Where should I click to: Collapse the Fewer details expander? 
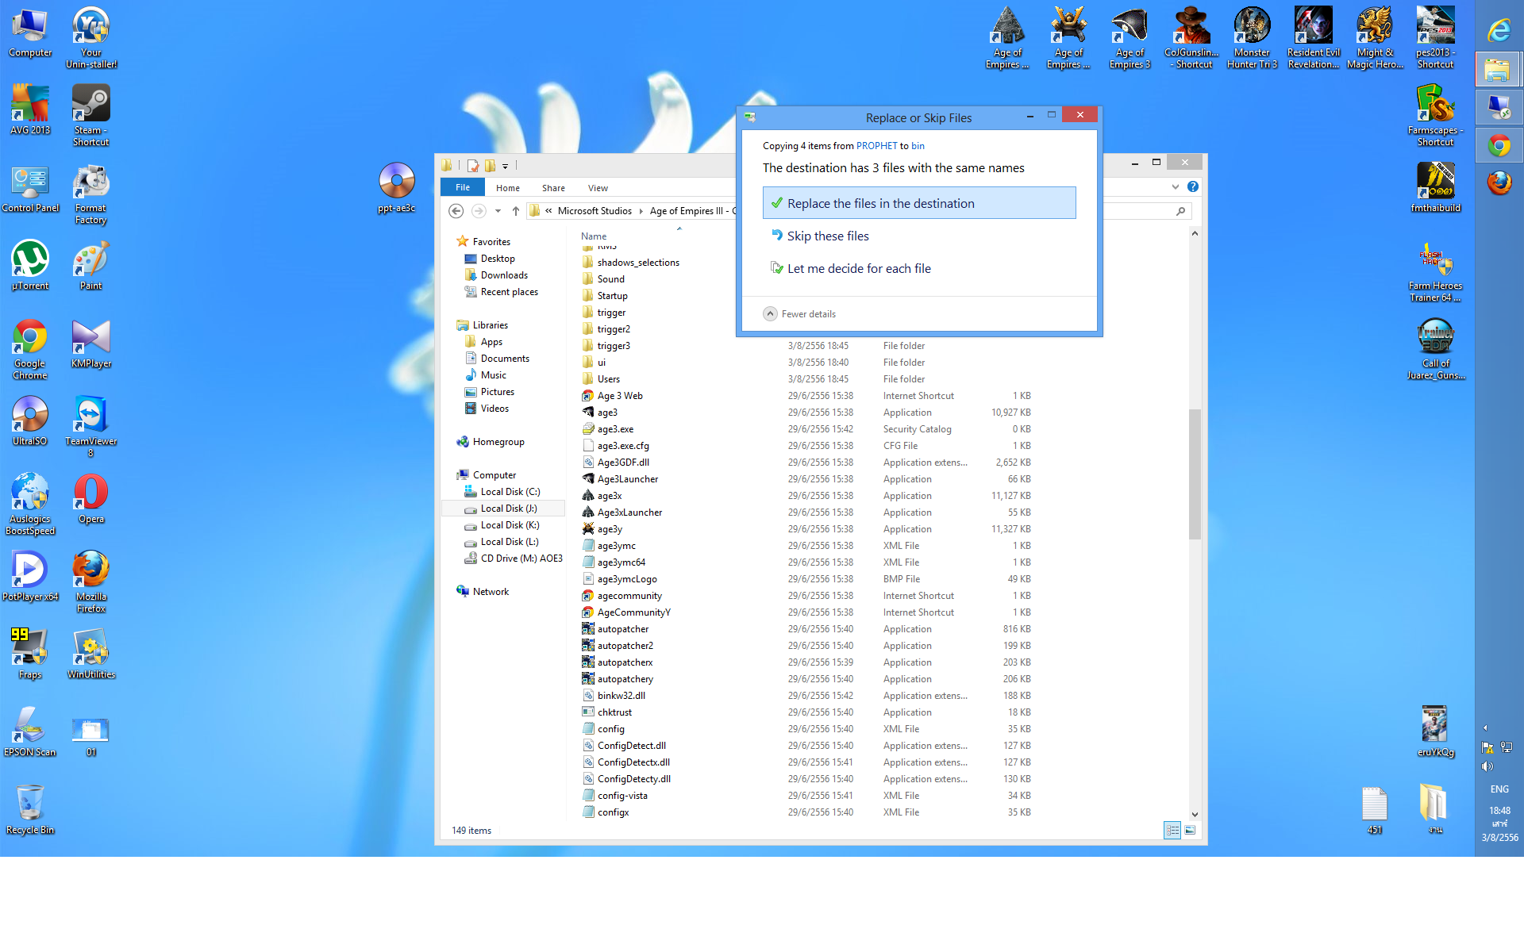click(x=771, y=314)
